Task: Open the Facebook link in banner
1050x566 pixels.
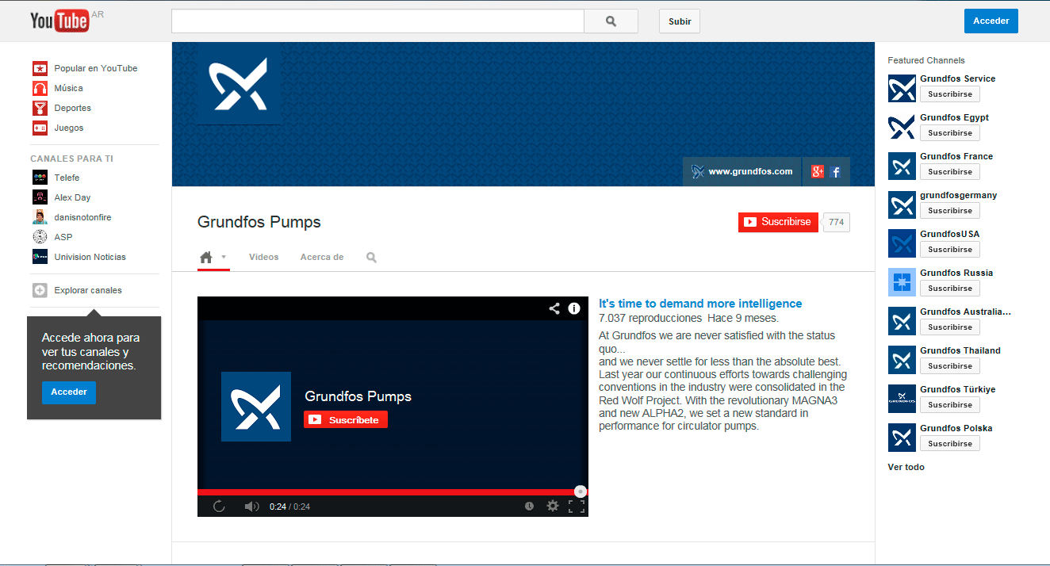Action: [x=835, y=171]
